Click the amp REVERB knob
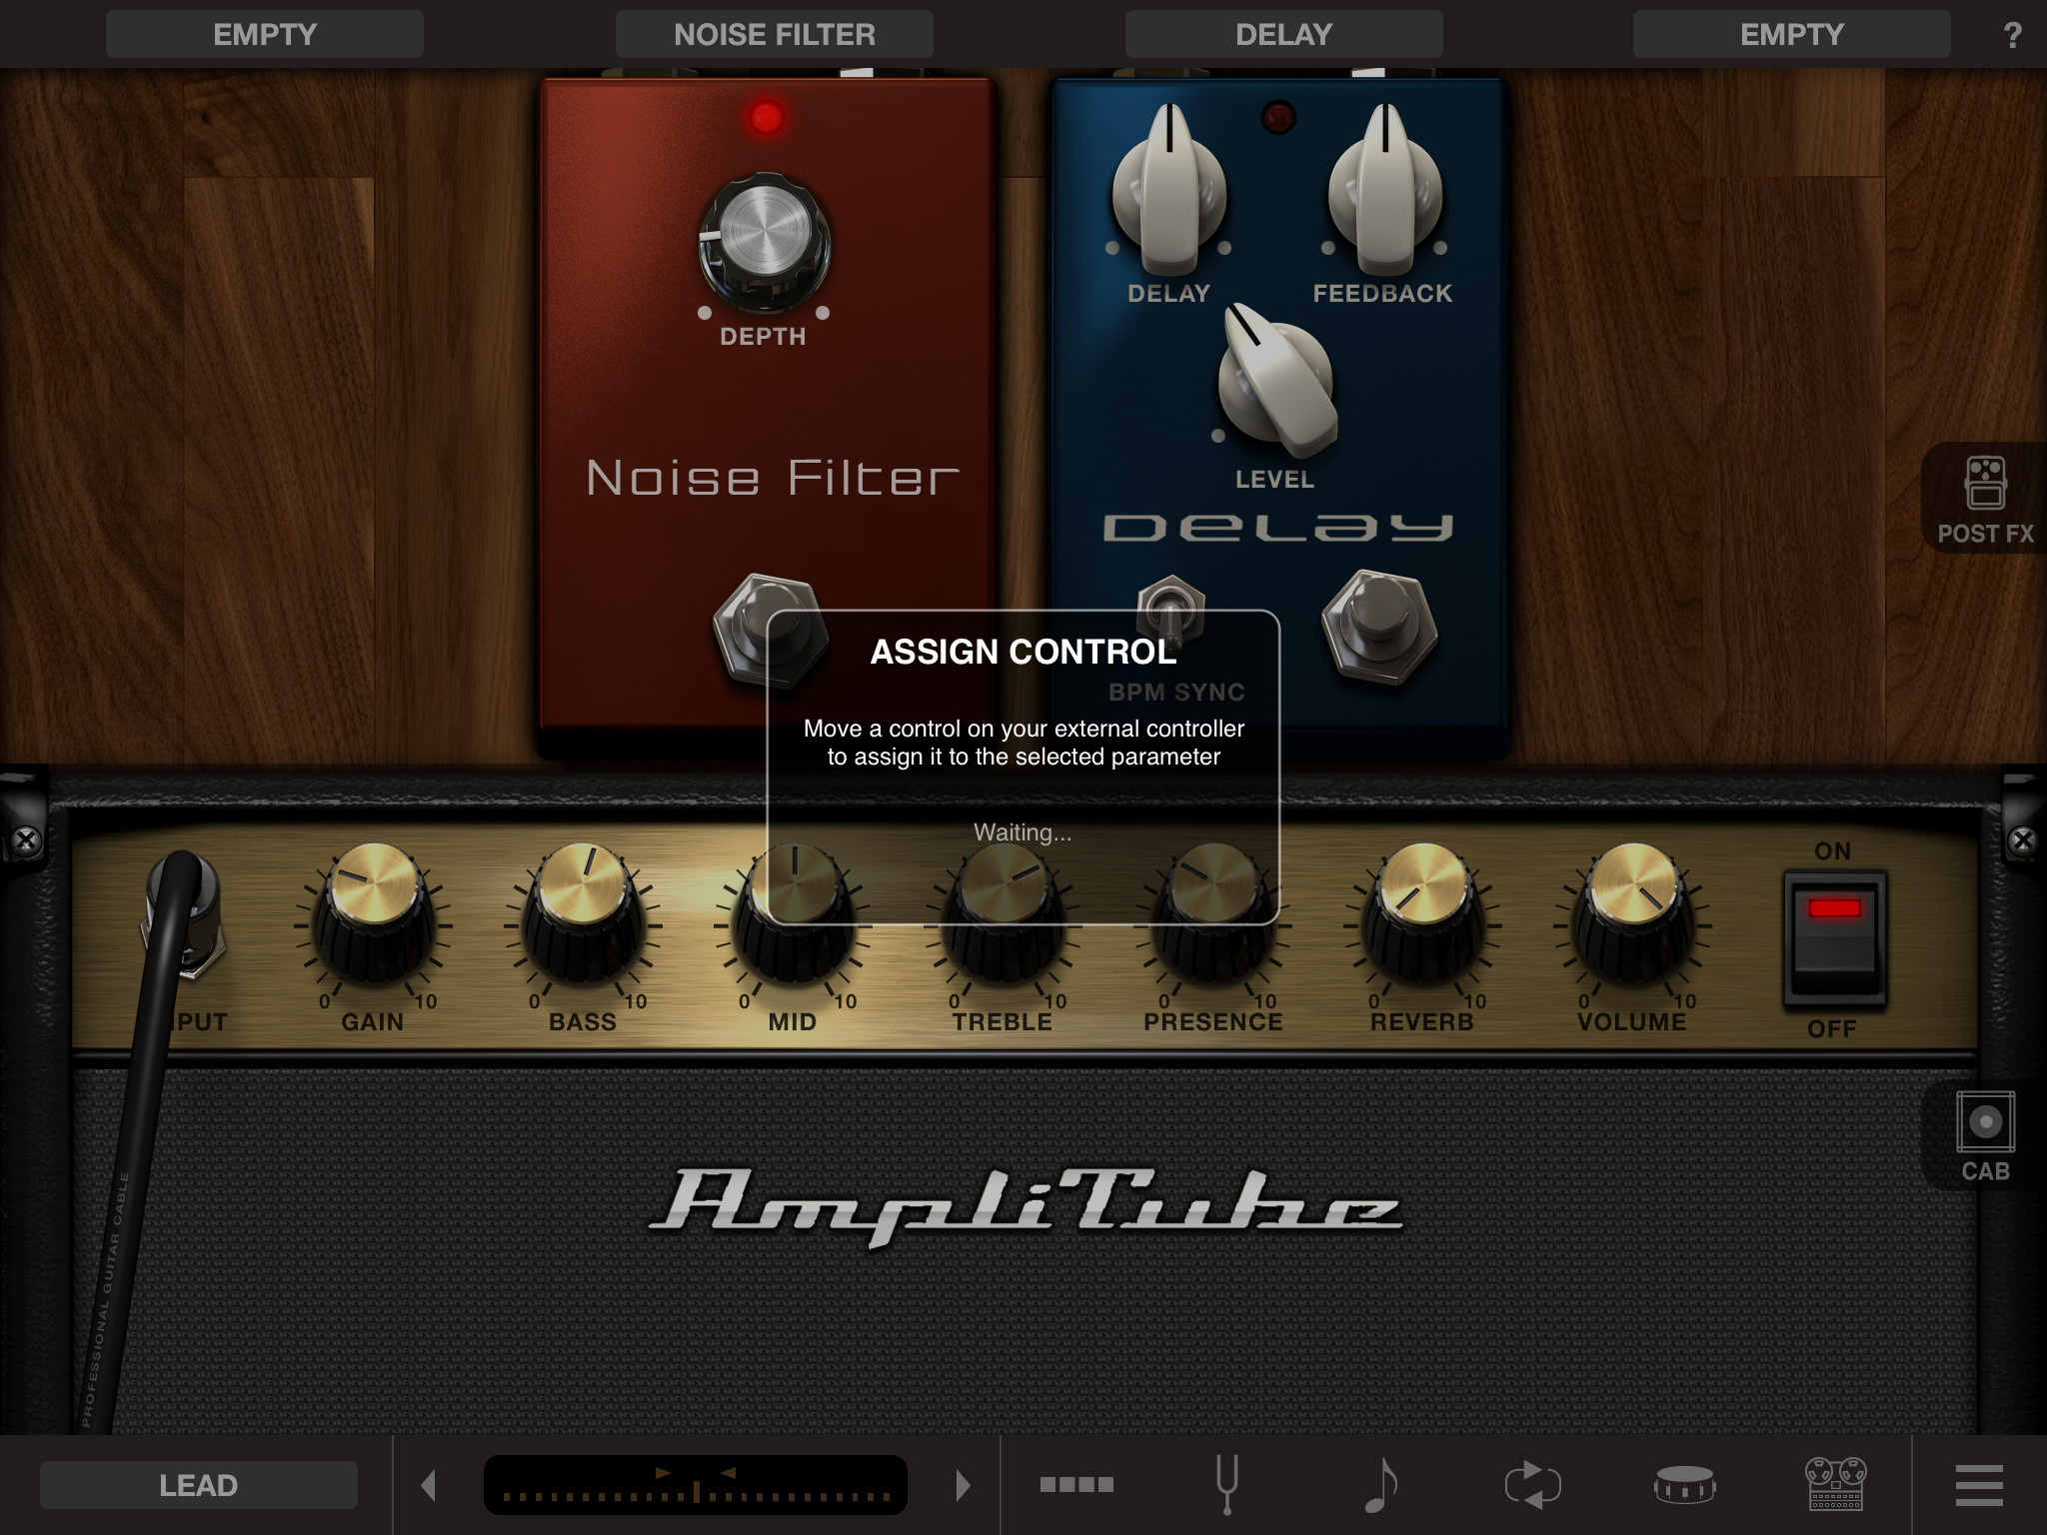This screenshot has width=2047, height=1535. click(1423, 911)
